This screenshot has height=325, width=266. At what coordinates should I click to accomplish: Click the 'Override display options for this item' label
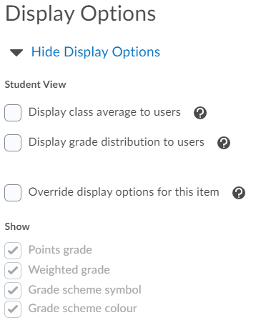[124, 192]
